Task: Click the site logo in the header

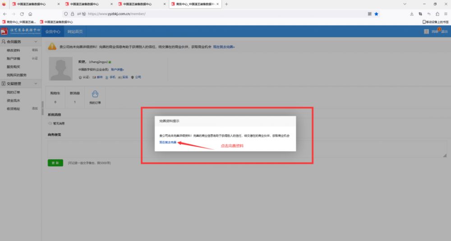Action: [21, 32]
